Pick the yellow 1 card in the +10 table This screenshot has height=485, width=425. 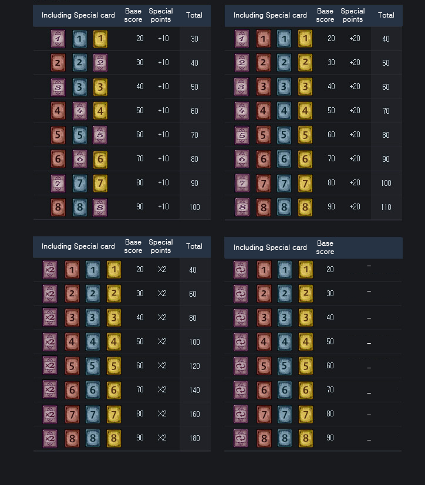tap(100, 39)
